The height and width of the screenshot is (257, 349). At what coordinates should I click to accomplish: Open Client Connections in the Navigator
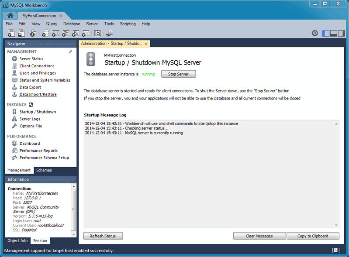[37, 66]
